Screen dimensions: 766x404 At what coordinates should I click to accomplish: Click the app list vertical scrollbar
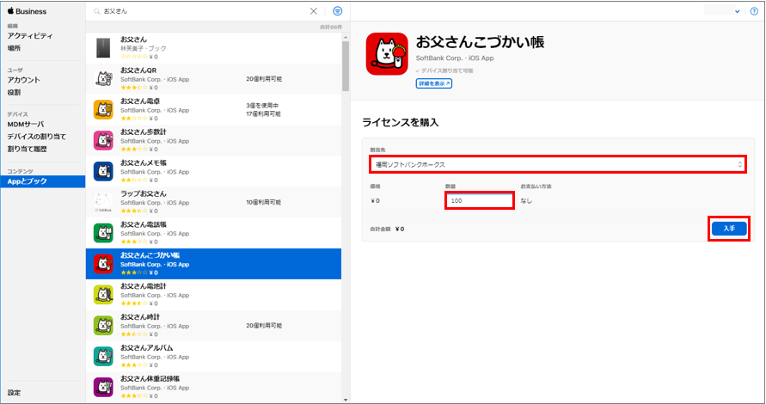click(346, 64)
